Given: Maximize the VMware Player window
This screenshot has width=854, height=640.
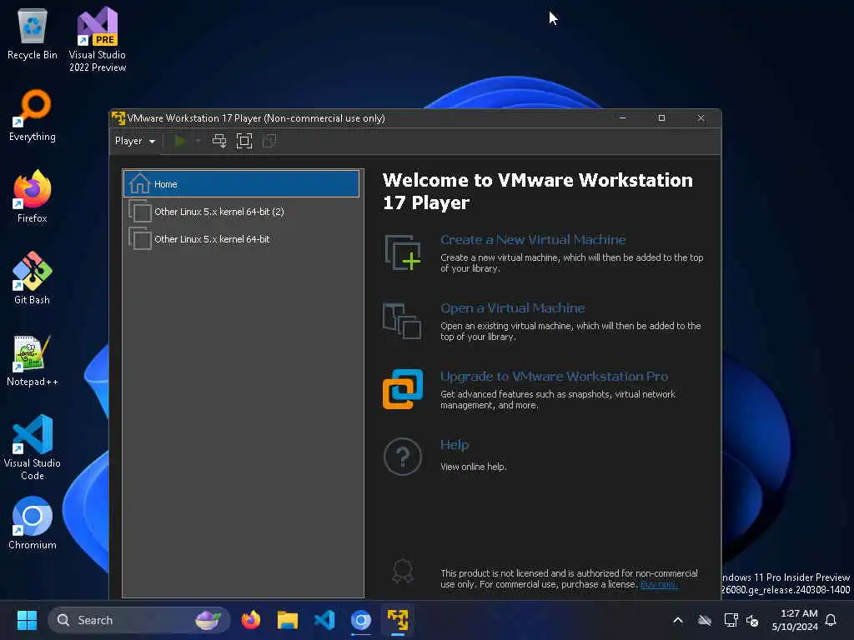Looking at the screenshot, I should (x=661, y=118).
